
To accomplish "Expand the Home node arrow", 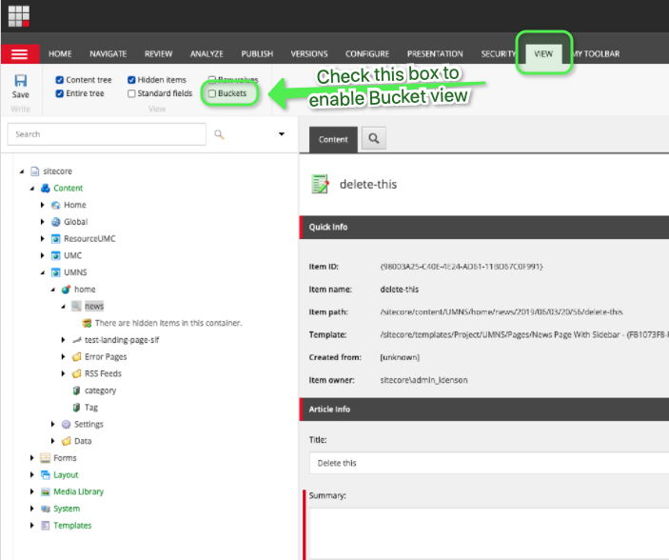I will click(42, 205).
